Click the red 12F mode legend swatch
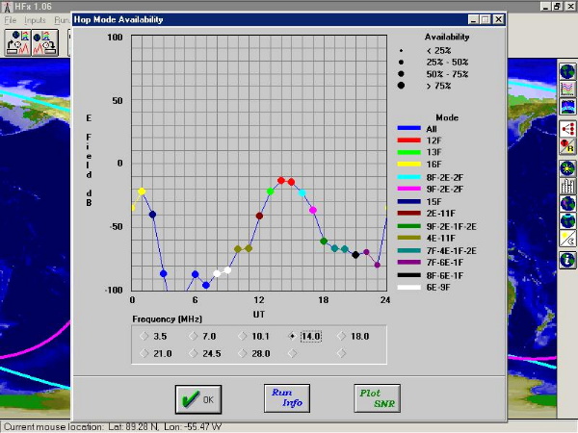 (x=408, y=140)
